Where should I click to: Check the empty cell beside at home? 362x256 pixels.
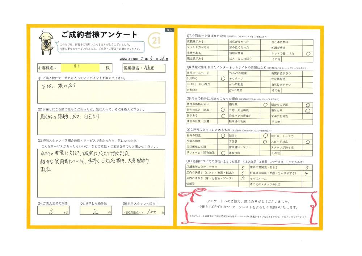coord(223,90)
